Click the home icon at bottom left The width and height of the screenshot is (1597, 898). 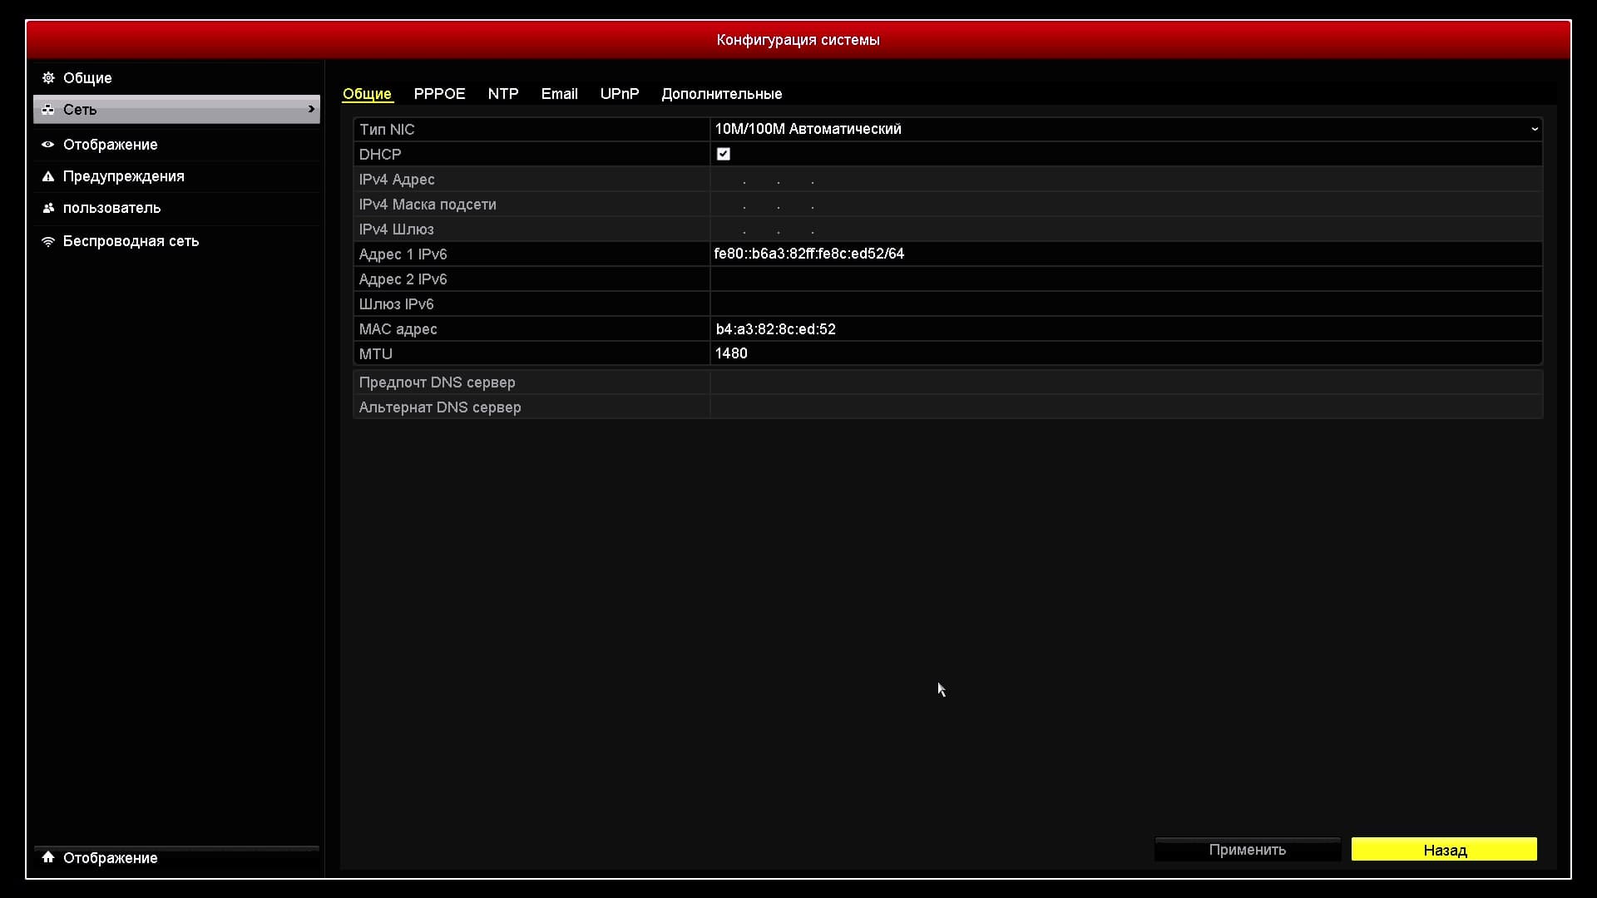click(x=48, y=857)
